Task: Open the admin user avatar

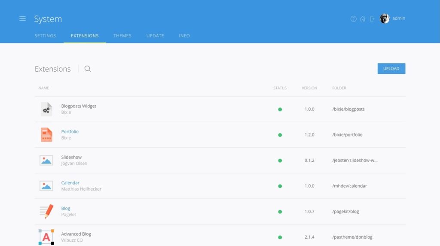Action: pyautogui.click(x=385, y=18)
